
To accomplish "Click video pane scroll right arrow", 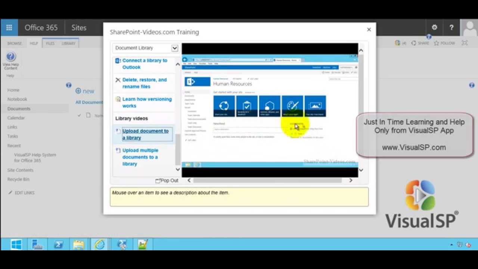I will click(351, 180).
